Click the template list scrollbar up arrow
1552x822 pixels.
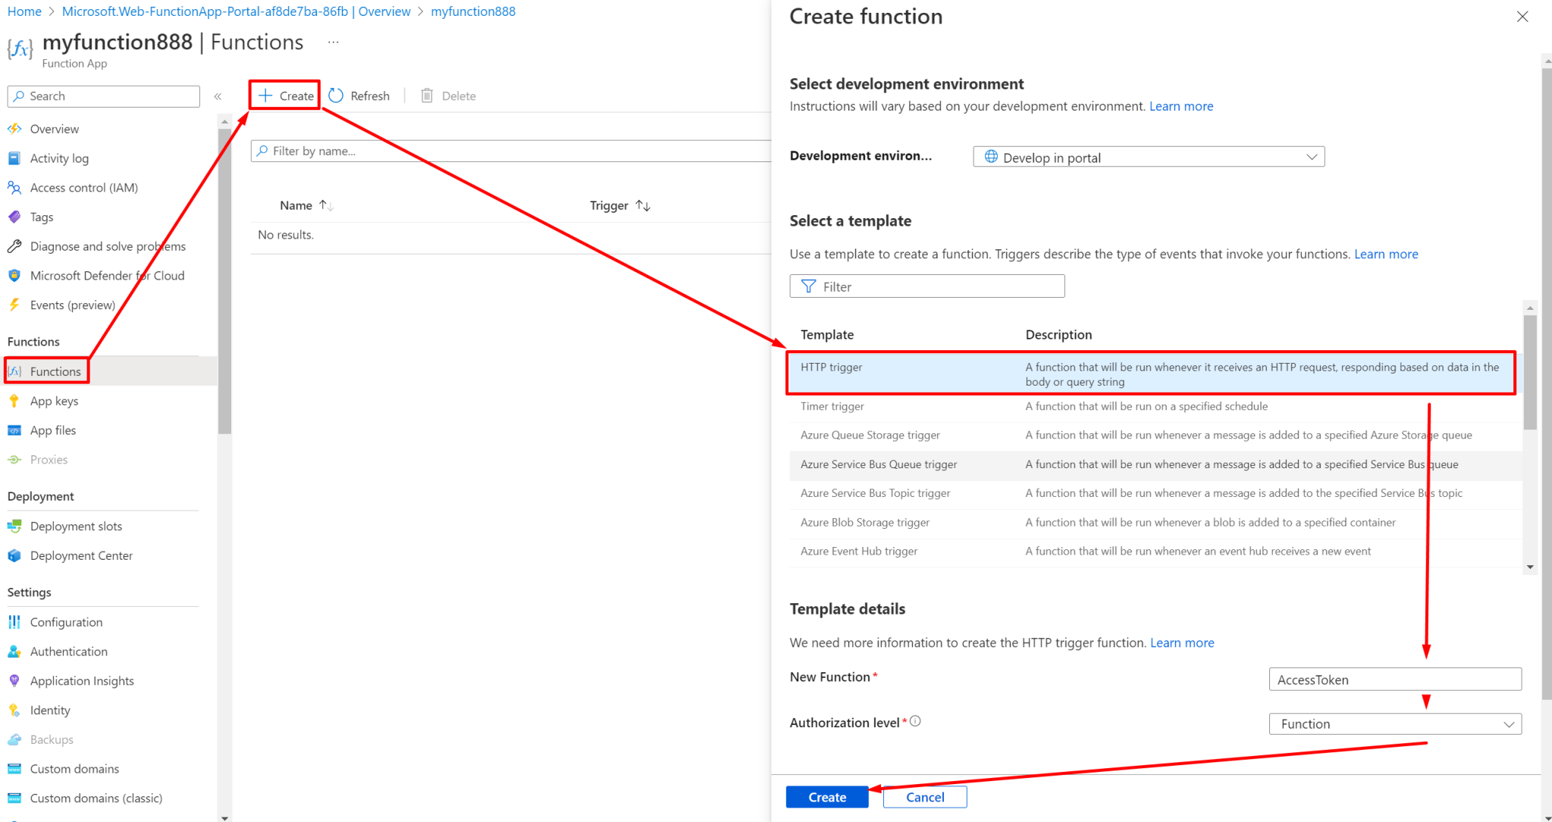pyautogui.click(x=1530, y=308)
